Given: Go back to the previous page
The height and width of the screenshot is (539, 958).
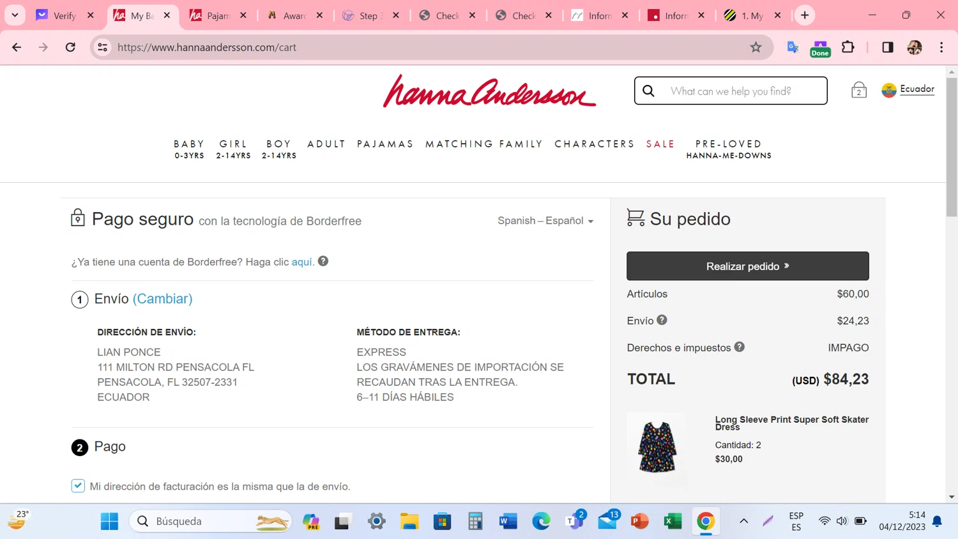Looking at the screenshot, I should tap(17, 47).
